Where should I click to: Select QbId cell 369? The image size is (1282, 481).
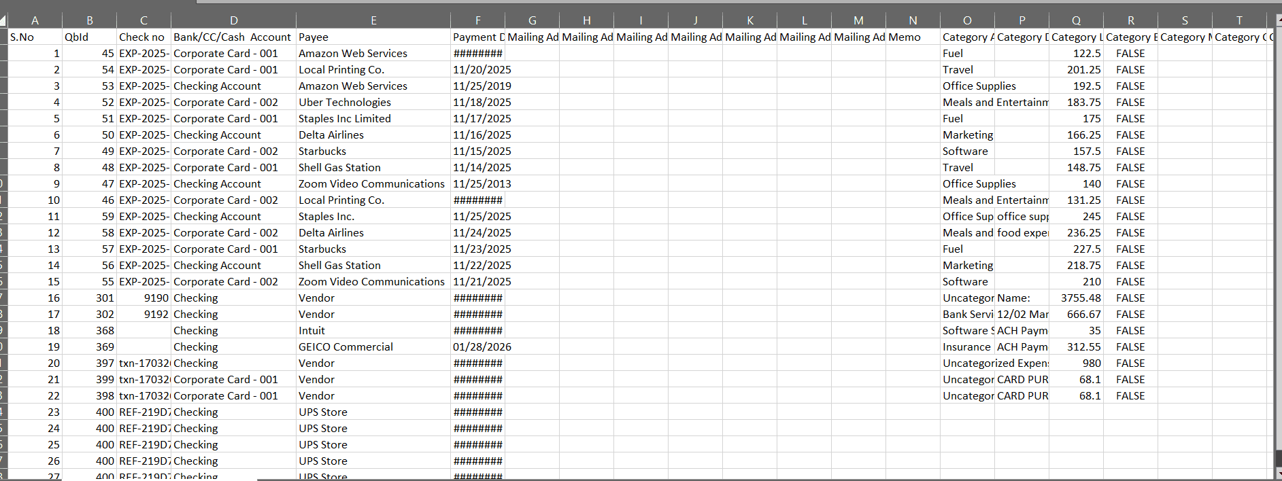89,346
